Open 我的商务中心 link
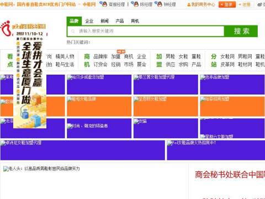Image resolution: width=265 pixels, height=199 pixels. pyautogui.click(x=203, y=4)
